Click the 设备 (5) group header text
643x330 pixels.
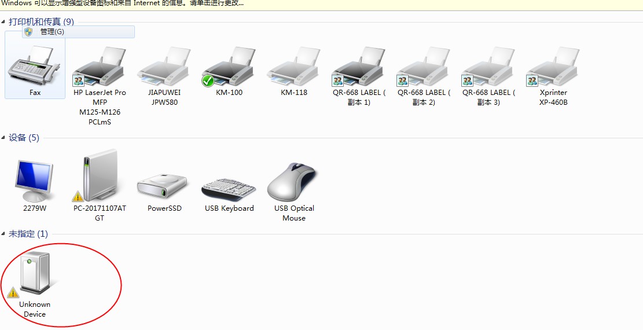[x=24, y=138]
